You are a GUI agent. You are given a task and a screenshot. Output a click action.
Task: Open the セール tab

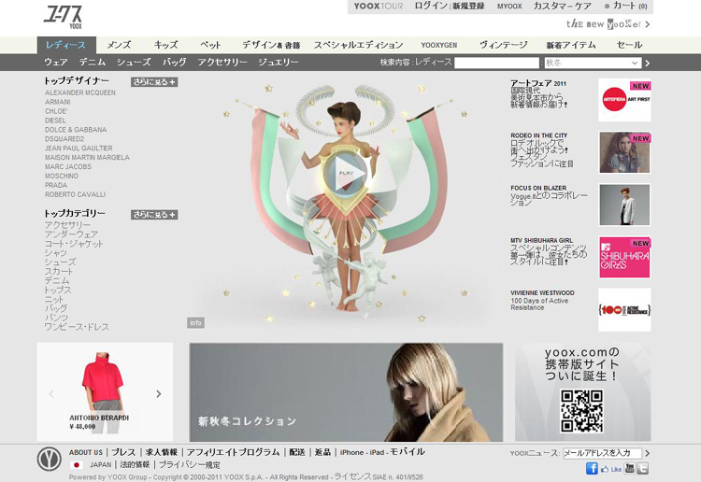coord(629,45)
